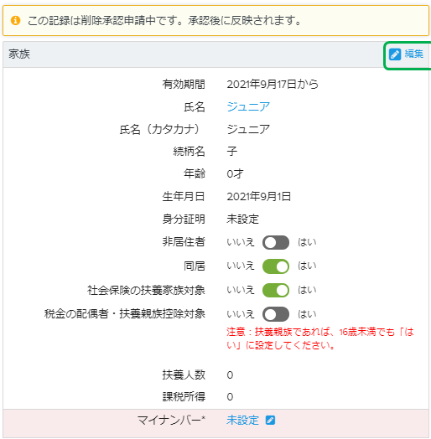This screenshot has width=431, height=439.
Task: Click the orange info icon in the banner
Action: coord(15,20)
